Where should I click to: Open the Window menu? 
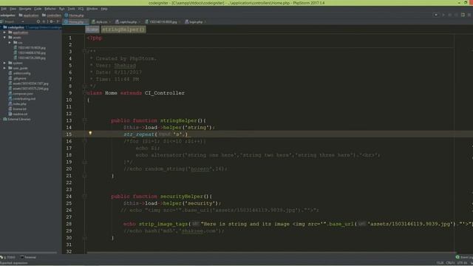pos(92,9)
